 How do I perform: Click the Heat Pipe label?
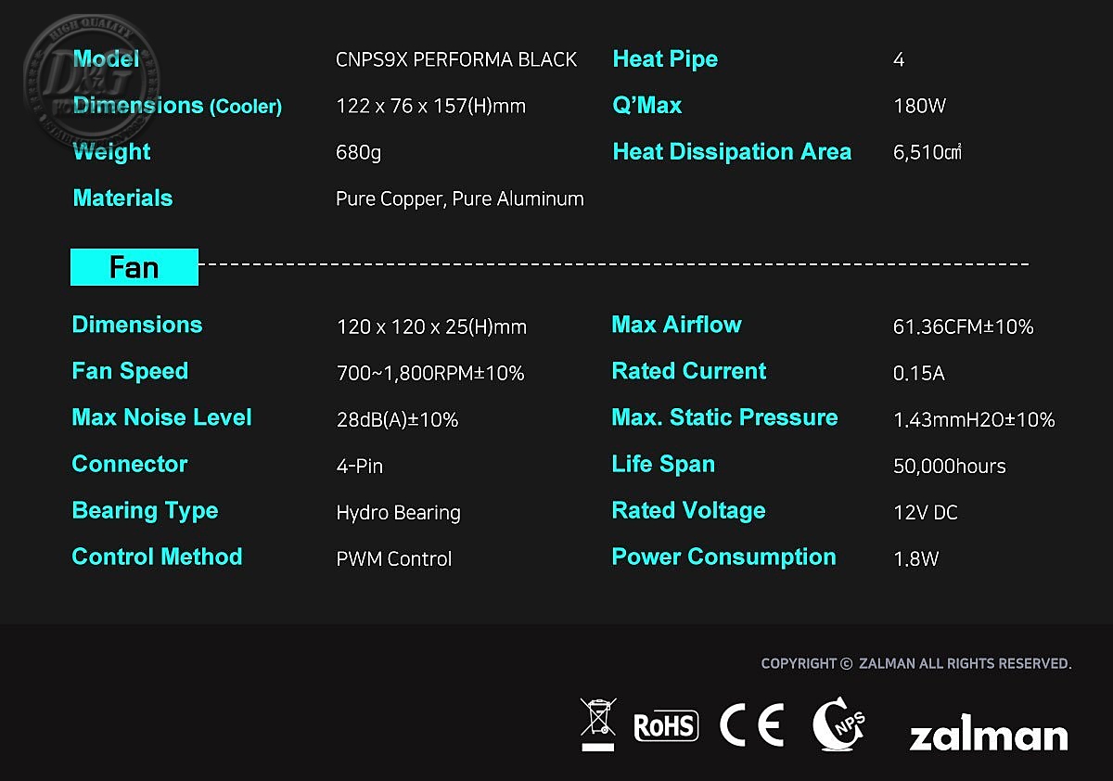(665, 59)
